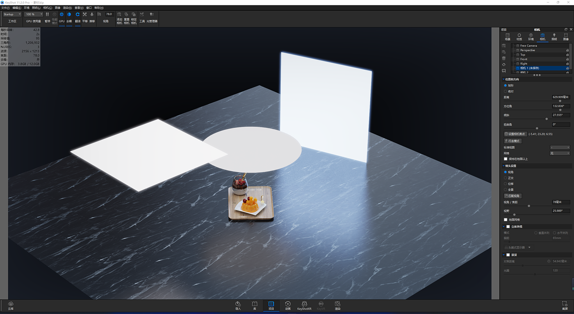This screenshot has height=314, width=574.
Task: Open the 动画 animation panel
Action: tap(288, 305)
